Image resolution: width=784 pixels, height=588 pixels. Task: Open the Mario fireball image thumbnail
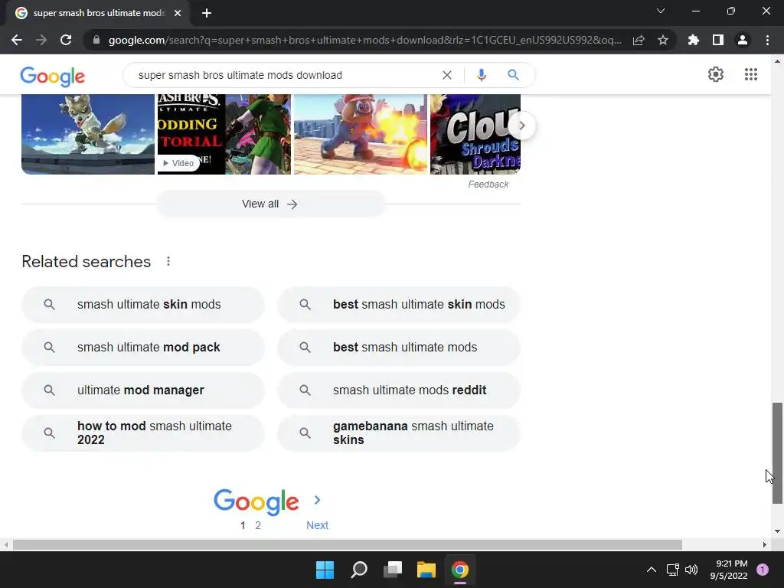tap(361, 134)
